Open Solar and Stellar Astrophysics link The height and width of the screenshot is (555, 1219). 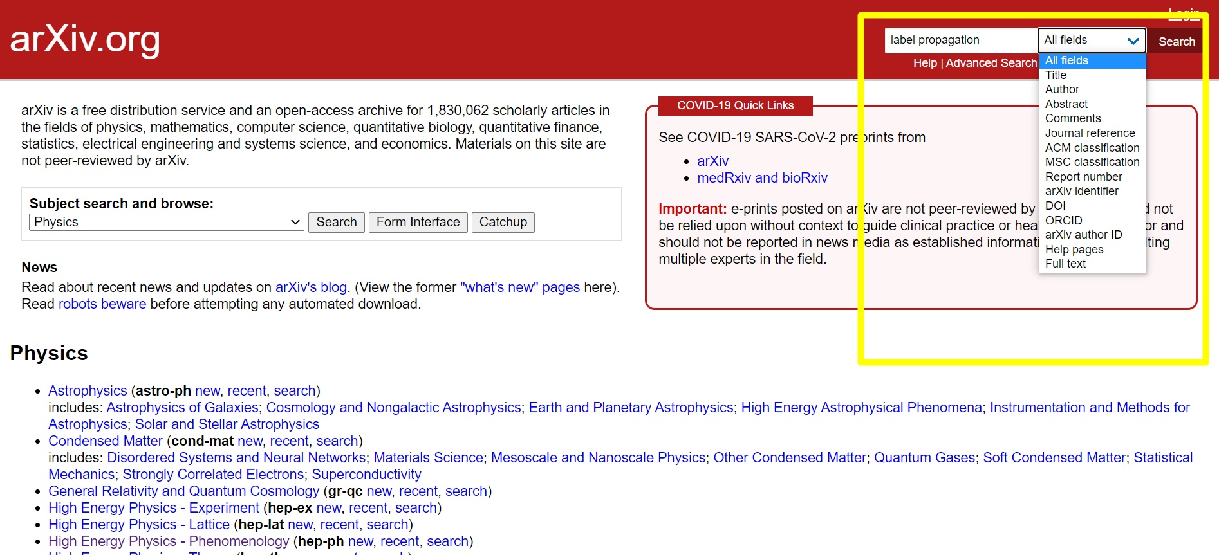click(x=227, y=424)
